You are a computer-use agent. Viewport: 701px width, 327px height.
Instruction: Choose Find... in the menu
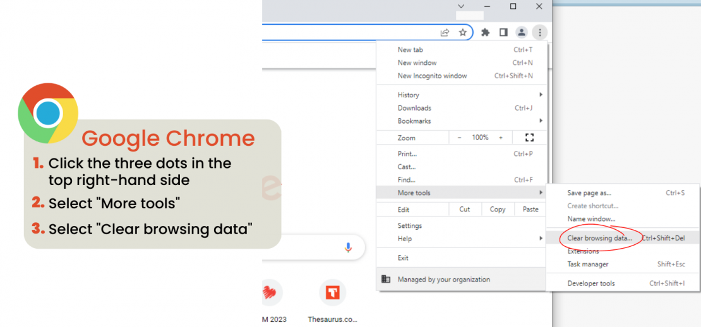coord(462,179)
